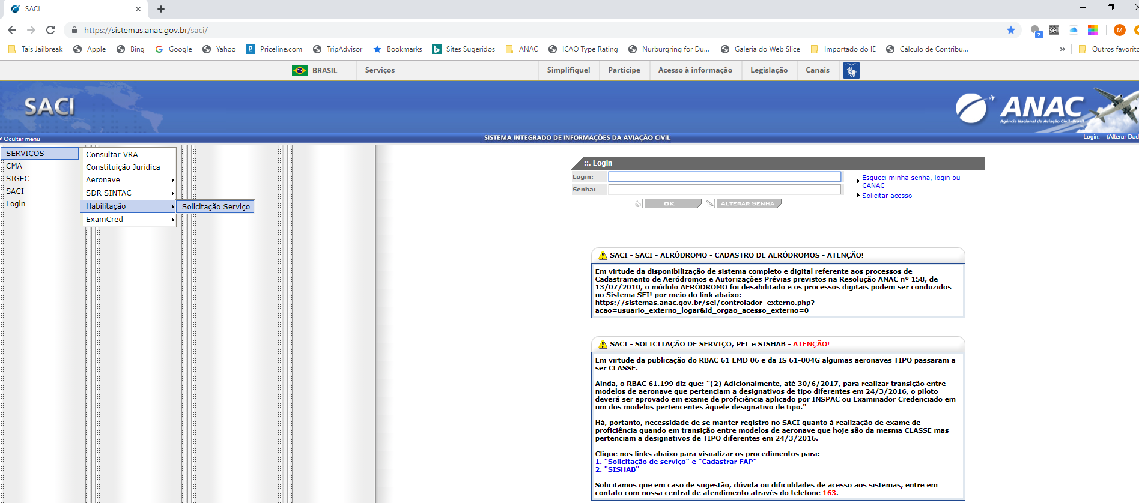1139x503 pixels.
Task: Reload the page with refresh button
Action: [x=50, y=30]
